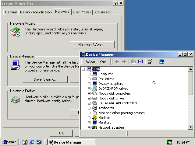Select the Modems label in device tree
Image resolution: width=195 pixels, height=146 pixels.
click(104, 118)
